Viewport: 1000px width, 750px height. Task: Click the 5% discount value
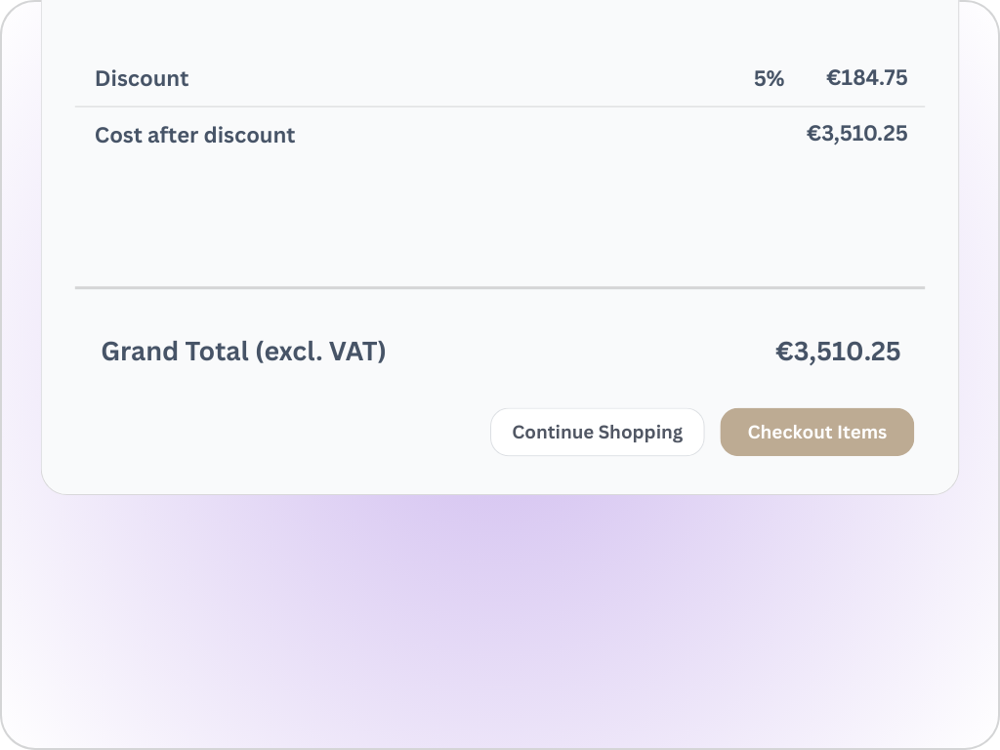pyautogui.click(x=771, y=79)
